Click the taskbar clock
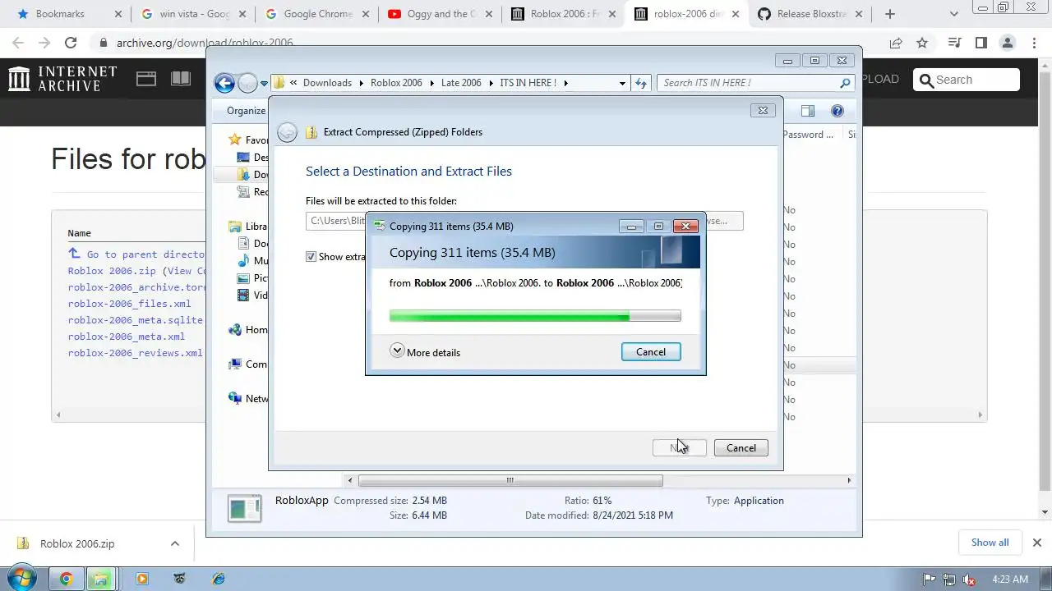 pyautogui.click(x=1010, y=579)
